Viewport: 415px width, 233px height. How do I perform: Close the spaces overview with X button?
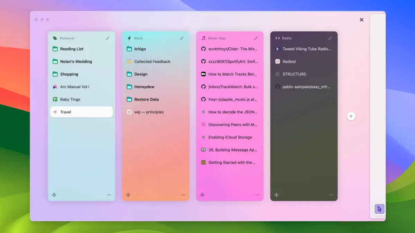[x=361, y=20]
